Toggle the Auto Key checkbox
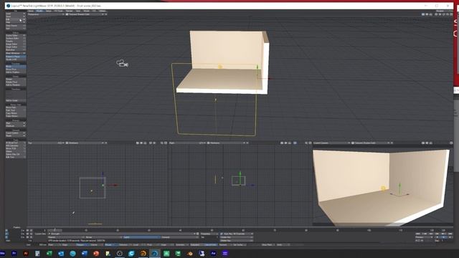Screen dimensions: 459x258 [222, 234]
